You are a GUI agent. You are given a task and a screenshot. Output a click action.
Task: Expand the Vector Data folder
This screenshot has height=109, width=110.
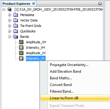9,21
